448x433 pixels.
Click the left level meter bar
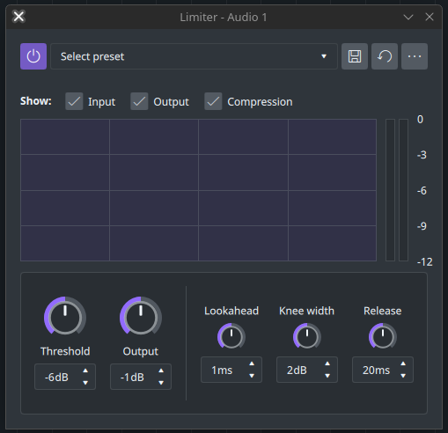[390, 190]
